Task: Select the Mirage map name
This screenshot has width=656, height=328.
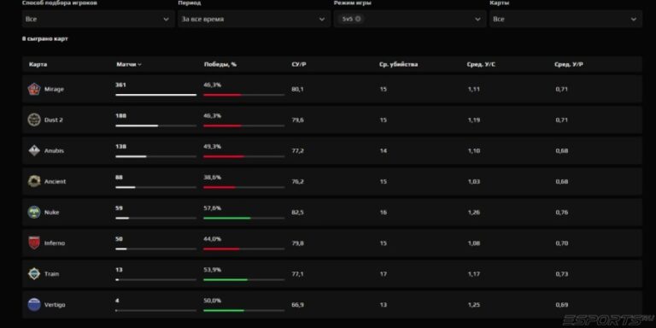Action: click(54, 89)
